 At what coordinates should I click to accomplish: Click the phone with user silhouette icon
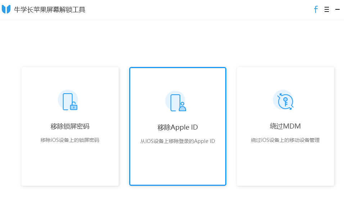(176, 101)
